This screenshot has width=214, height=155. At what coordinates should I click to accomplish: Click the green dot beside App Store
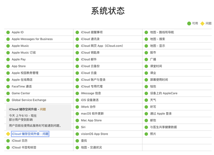[8, 66]
